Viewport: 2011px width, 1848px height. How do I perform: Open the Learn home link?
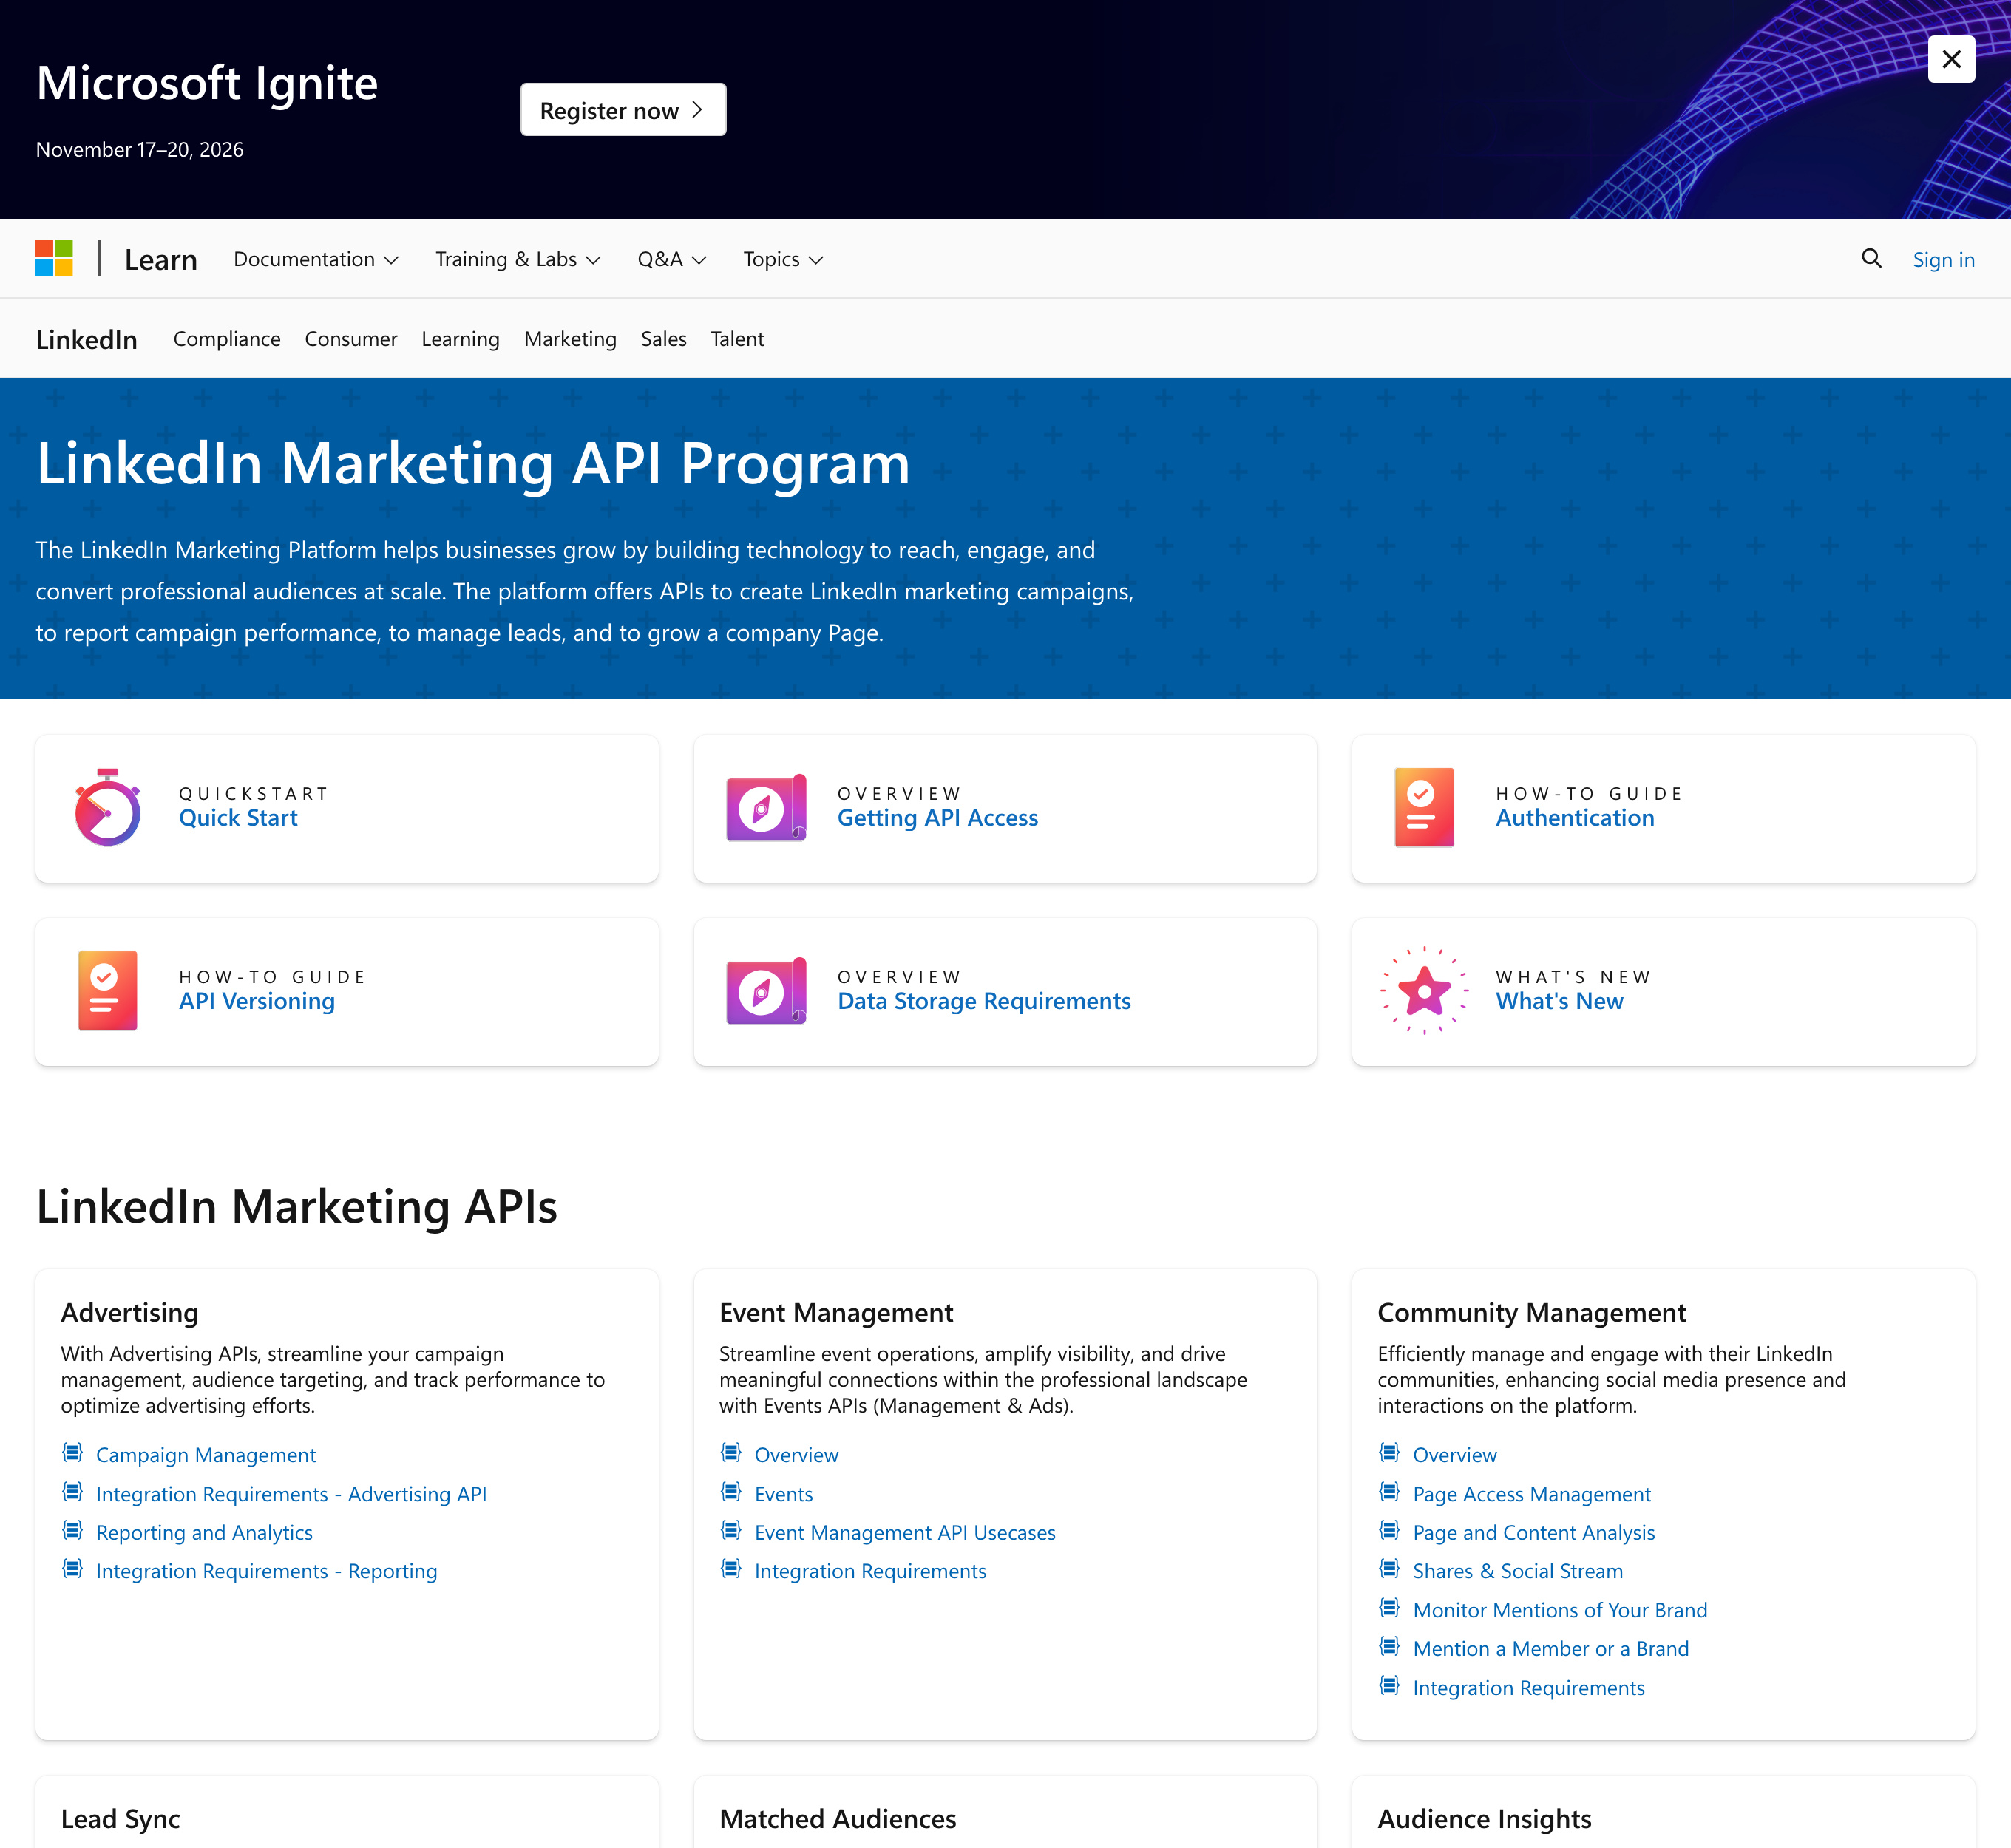pos(160,260)
